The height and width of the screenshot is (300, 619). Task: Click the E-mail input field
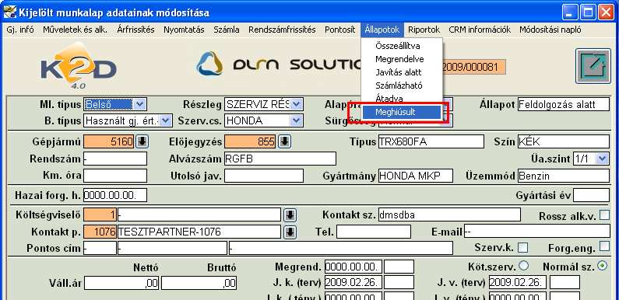[537, 232]
